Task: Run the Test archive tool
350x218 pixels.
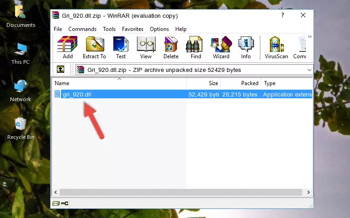Action: [121, 47]
